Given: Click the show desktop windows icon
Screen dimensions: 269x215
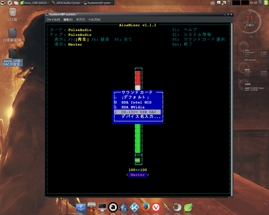Looking at the screenshot, I should (x=16, y=3).
